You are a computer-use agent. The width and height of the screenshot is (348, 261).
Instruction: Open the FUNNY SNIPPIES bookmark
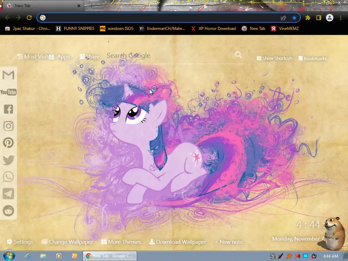75,29
